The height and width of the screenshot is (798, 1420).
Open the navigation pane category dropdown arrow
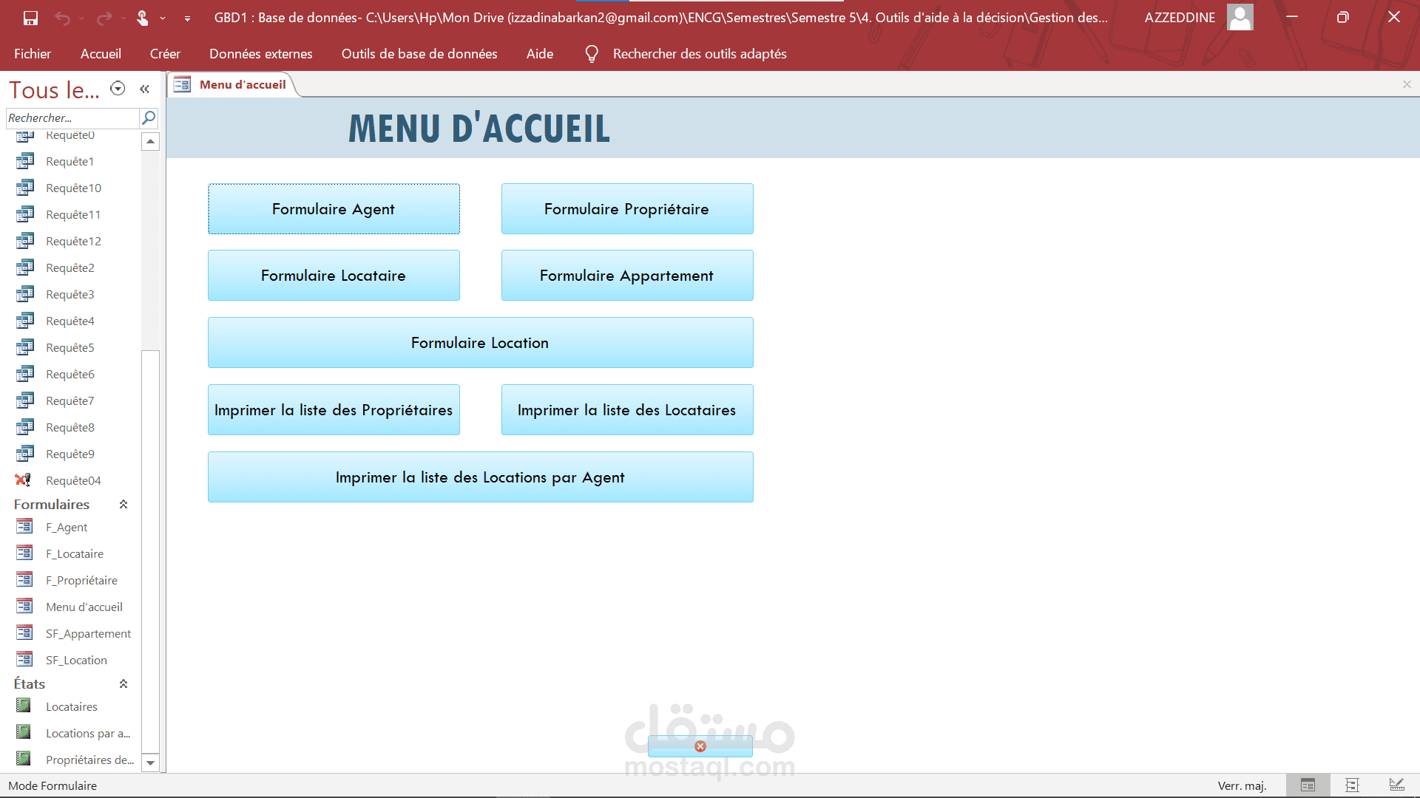point(118,89)
